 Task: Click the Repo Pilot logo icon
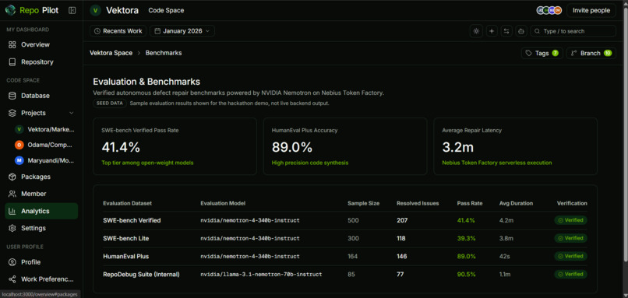10,10
